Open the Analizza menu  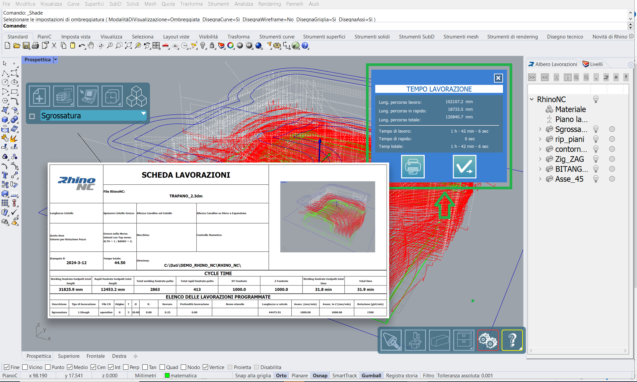pyautogui.click(x=244, y=4)
